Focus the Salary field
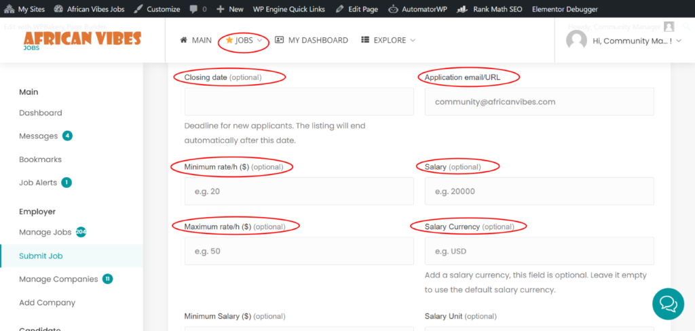695x331 pixels. pyautogui.click(x=540, y=191)
